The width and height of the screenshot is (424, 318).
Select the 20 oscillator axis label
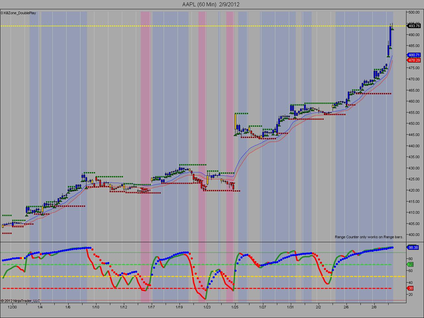(411, 295)
